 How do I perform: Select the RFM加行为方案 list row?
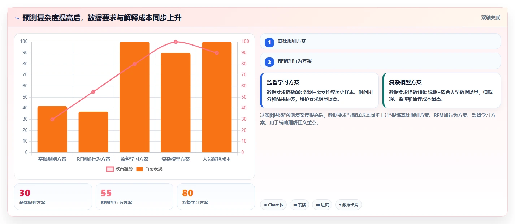[x=380, y=61]
